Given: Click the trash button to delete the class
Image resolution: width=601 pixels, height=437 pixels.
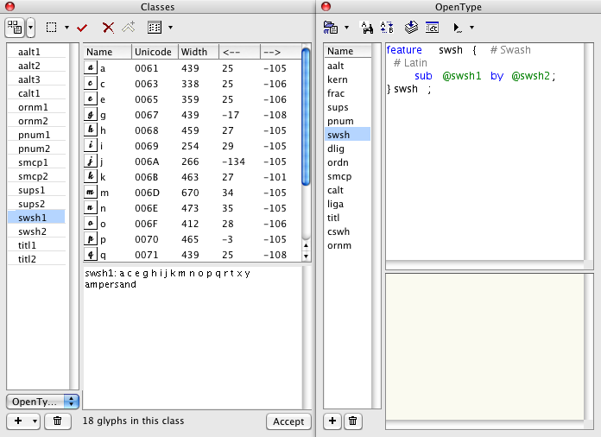Looking at the screenshot, I should tap(58, 421).
